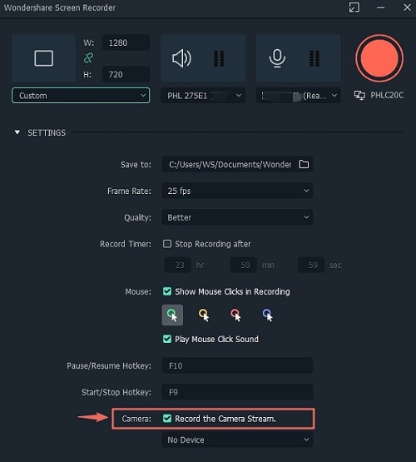Click the SETTINGS heading text
Screen dimensions: 416x462
pyautogui.click(x=47, y=132)
